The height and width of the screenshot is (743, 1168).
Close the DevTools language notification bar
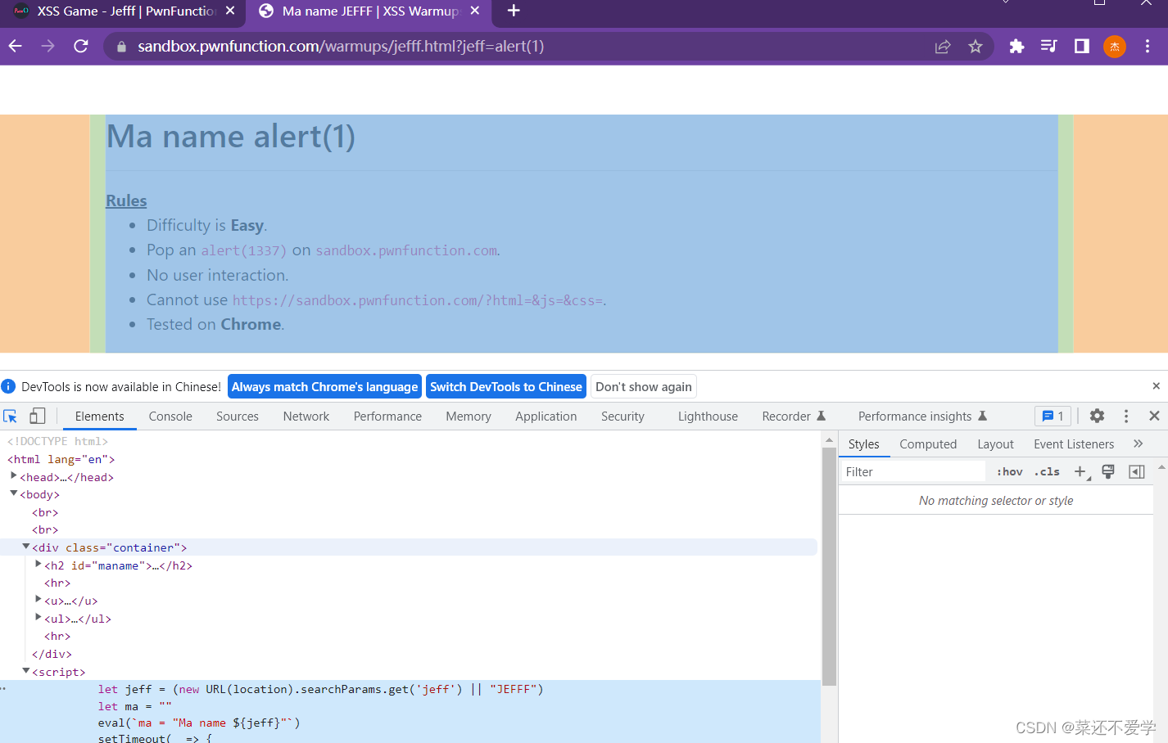tap(1156, 386)
